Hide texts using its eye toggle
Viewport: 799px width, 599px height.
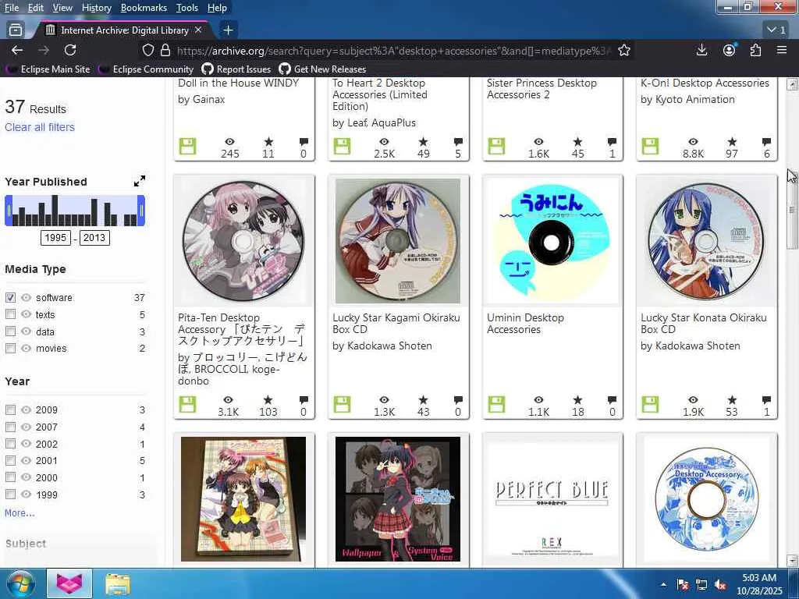tap(26, 314)
